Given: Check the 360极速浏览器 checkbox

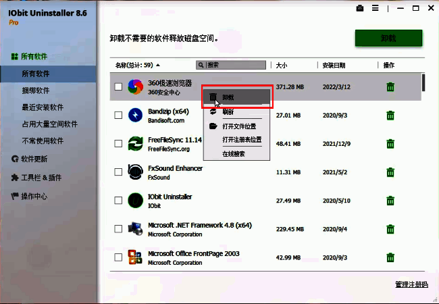Looking at the screenshot, I should tap(118, 86).
